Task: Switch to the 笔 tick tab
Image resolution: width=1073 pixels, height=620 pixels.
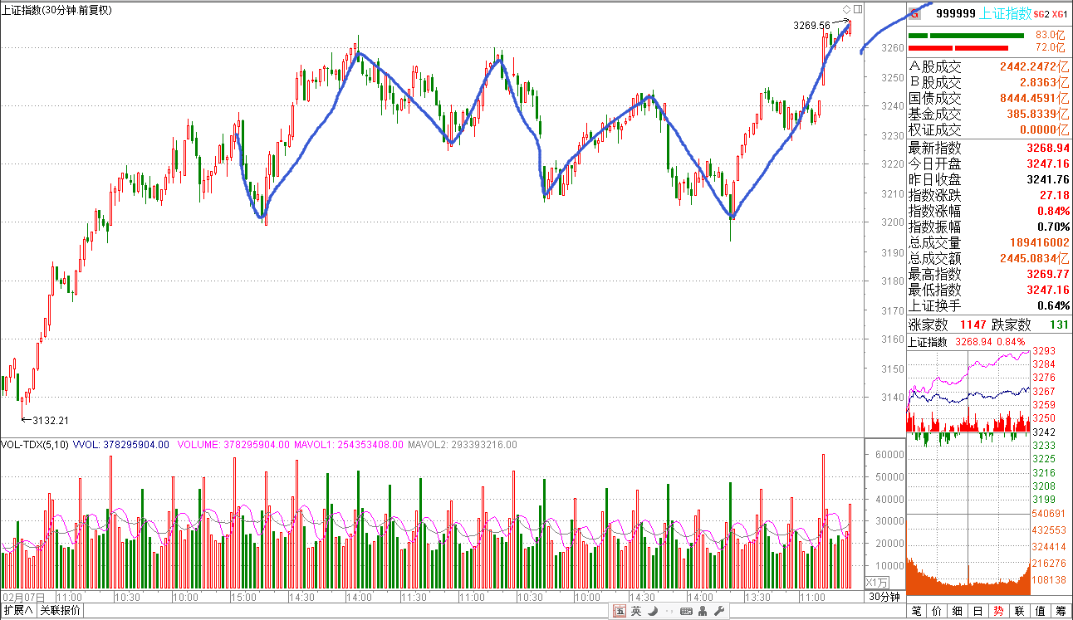Action: pyautogui.click(x=916, y=612)
